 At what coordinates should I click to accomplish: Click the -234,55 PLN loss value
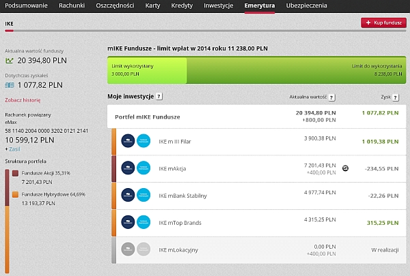pyautogui.click(x=381, y=169)
